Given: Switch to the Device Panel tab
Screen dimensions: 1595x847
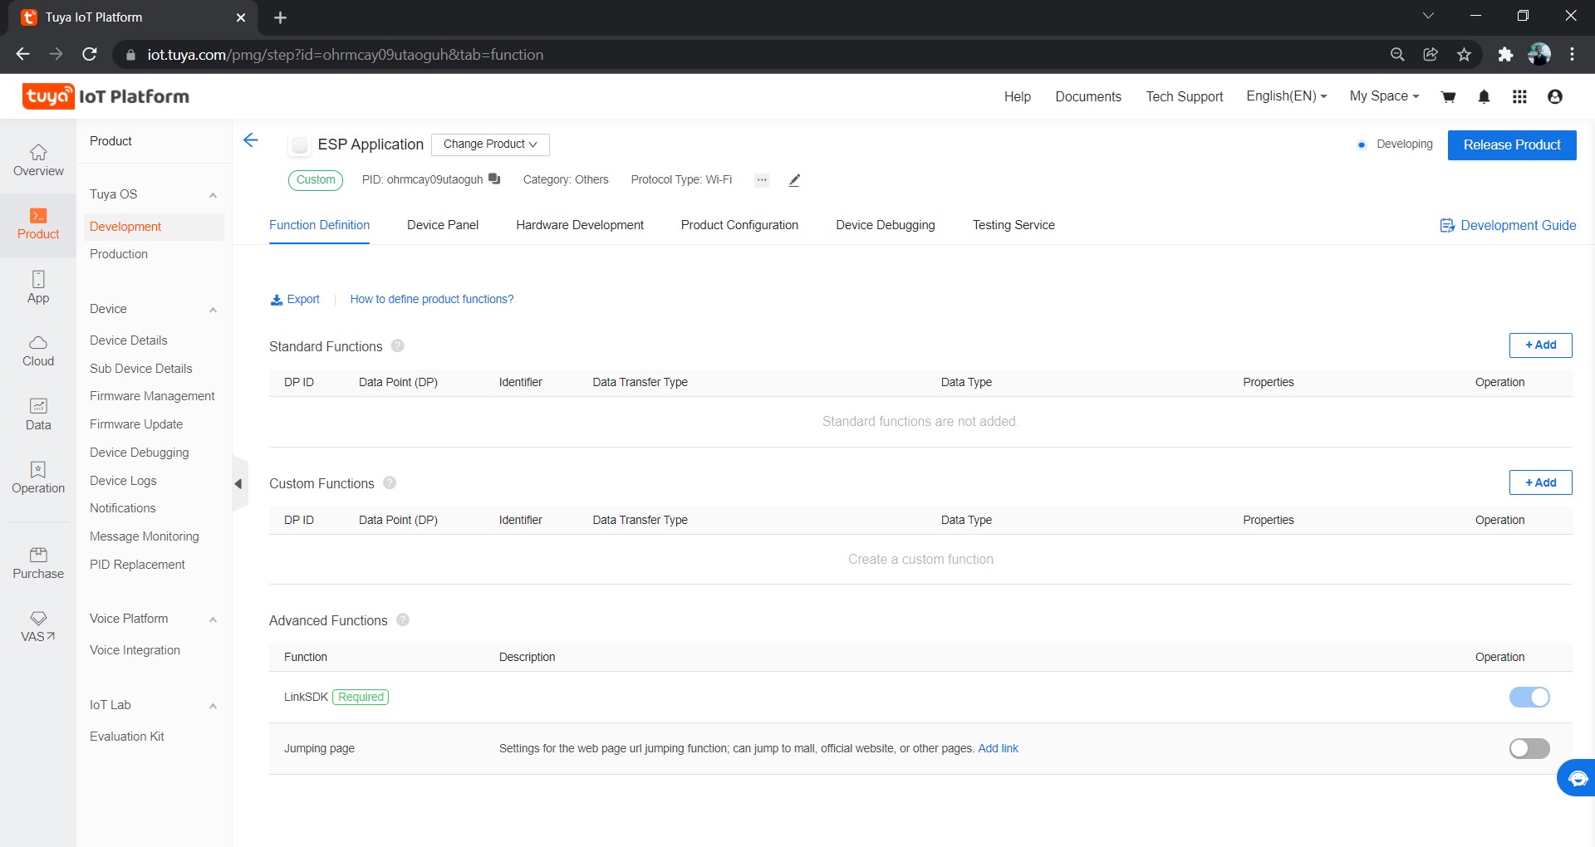Looking at the screenshot, I should pos(443,225).
